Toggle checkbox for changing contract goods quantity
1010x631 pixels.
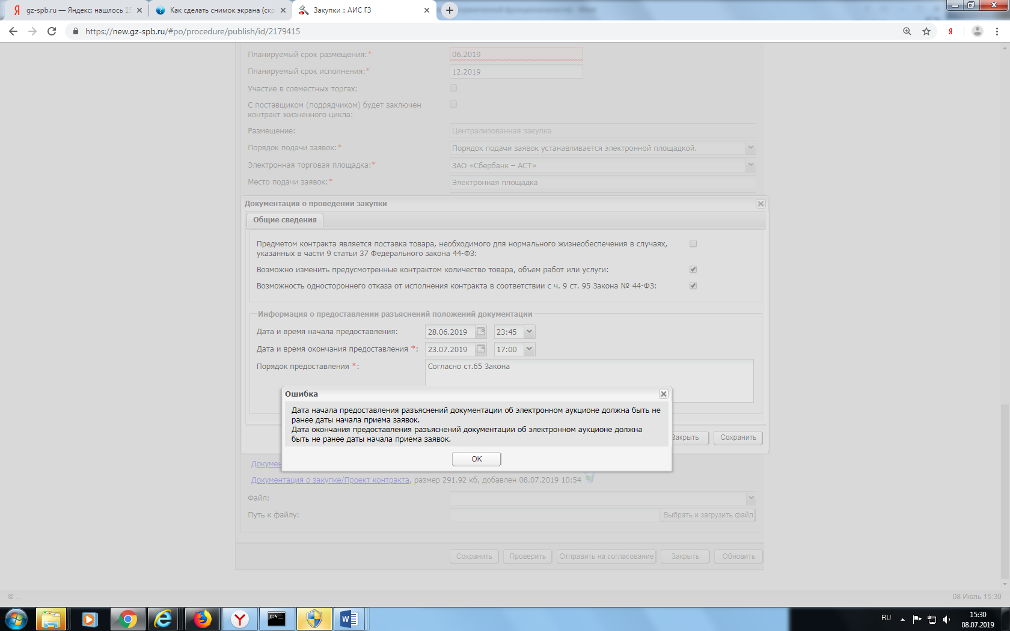click(x=693, y=270)
